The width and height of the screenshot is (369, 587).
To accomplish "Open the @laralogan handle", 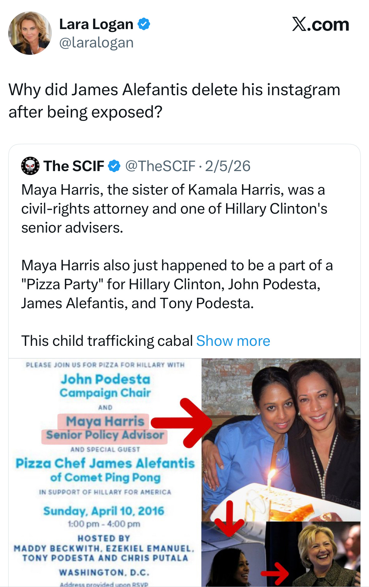I will 96,43.
